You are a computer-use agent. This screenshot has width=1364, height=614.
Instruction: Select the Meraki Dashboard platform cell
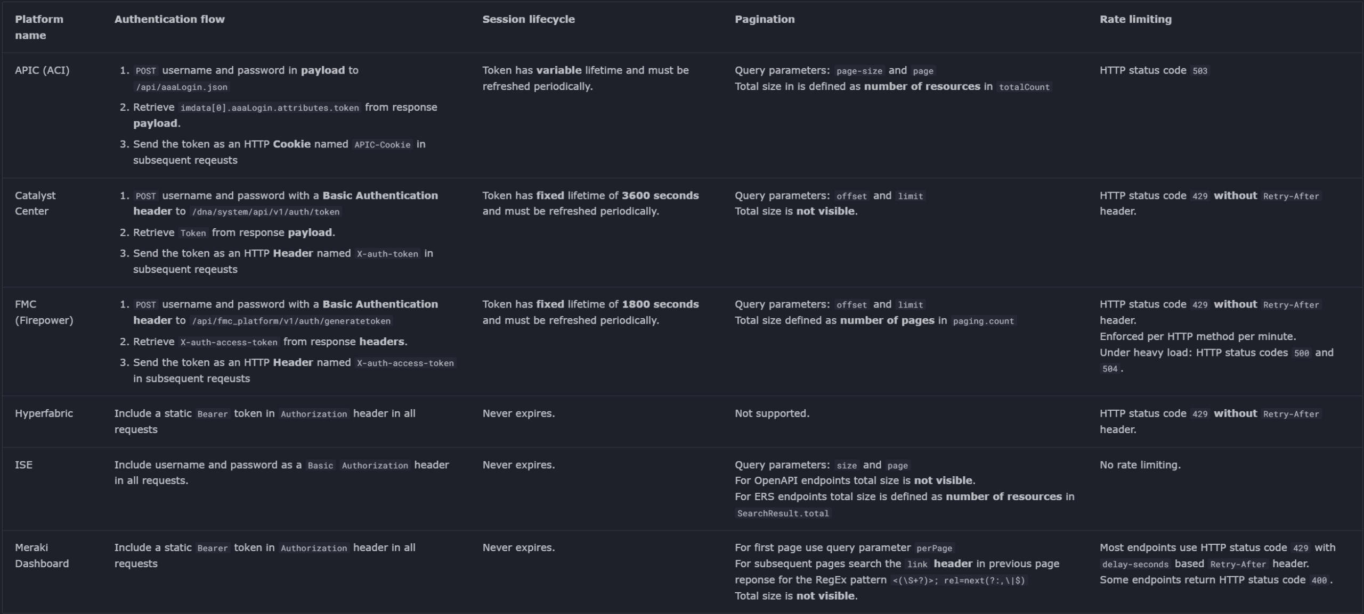42,555
